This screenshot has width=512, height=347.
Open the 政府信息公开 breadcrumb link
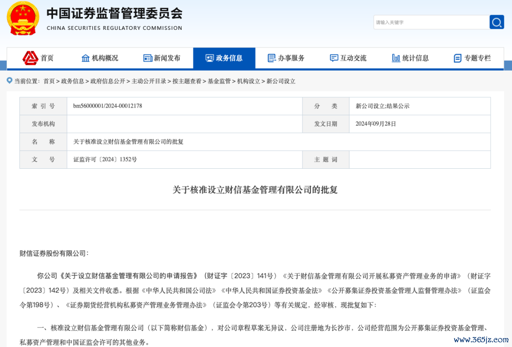click(x=108, y=81)
